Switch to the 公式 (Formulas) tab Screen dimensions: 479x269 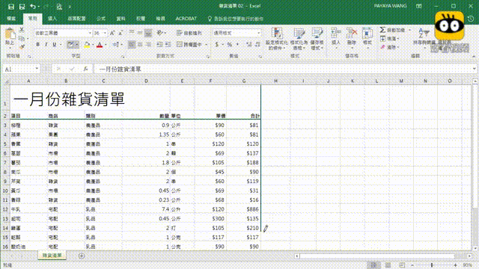tap(101, 19)
